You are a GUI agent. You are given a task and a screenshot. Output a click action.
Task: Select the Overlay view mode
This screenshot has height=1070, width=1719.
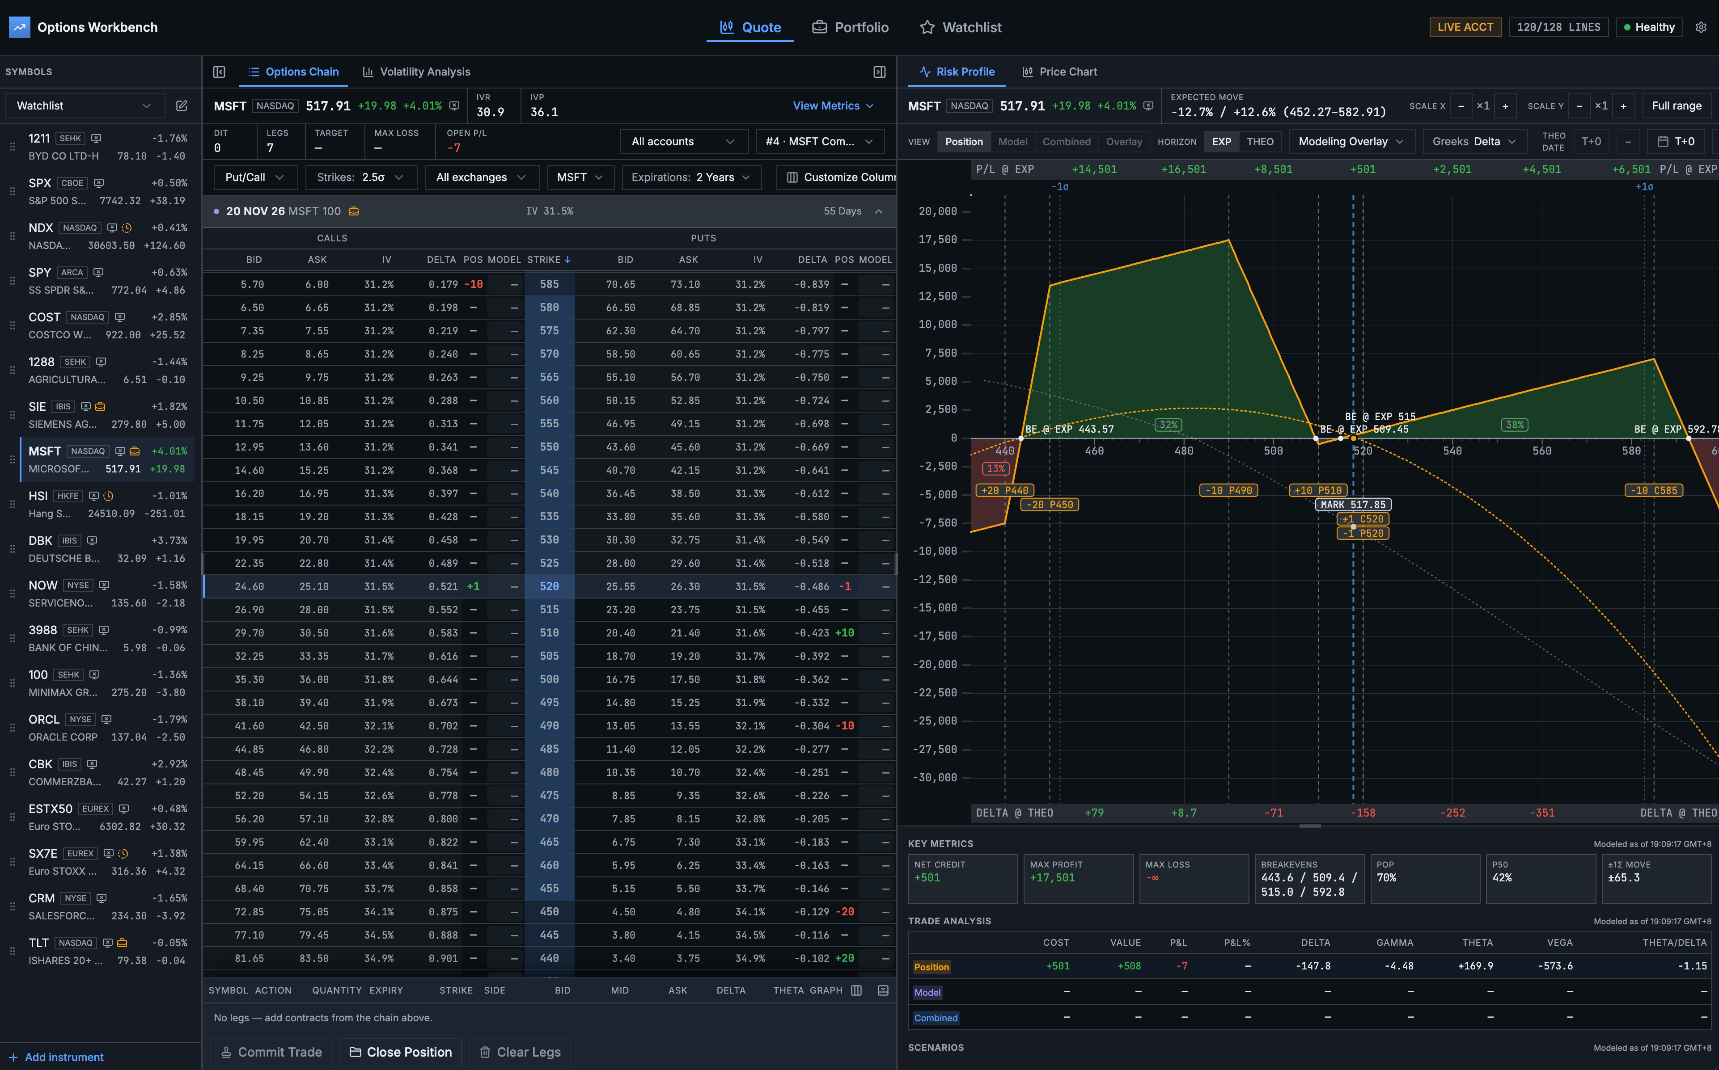(1124, 142)
